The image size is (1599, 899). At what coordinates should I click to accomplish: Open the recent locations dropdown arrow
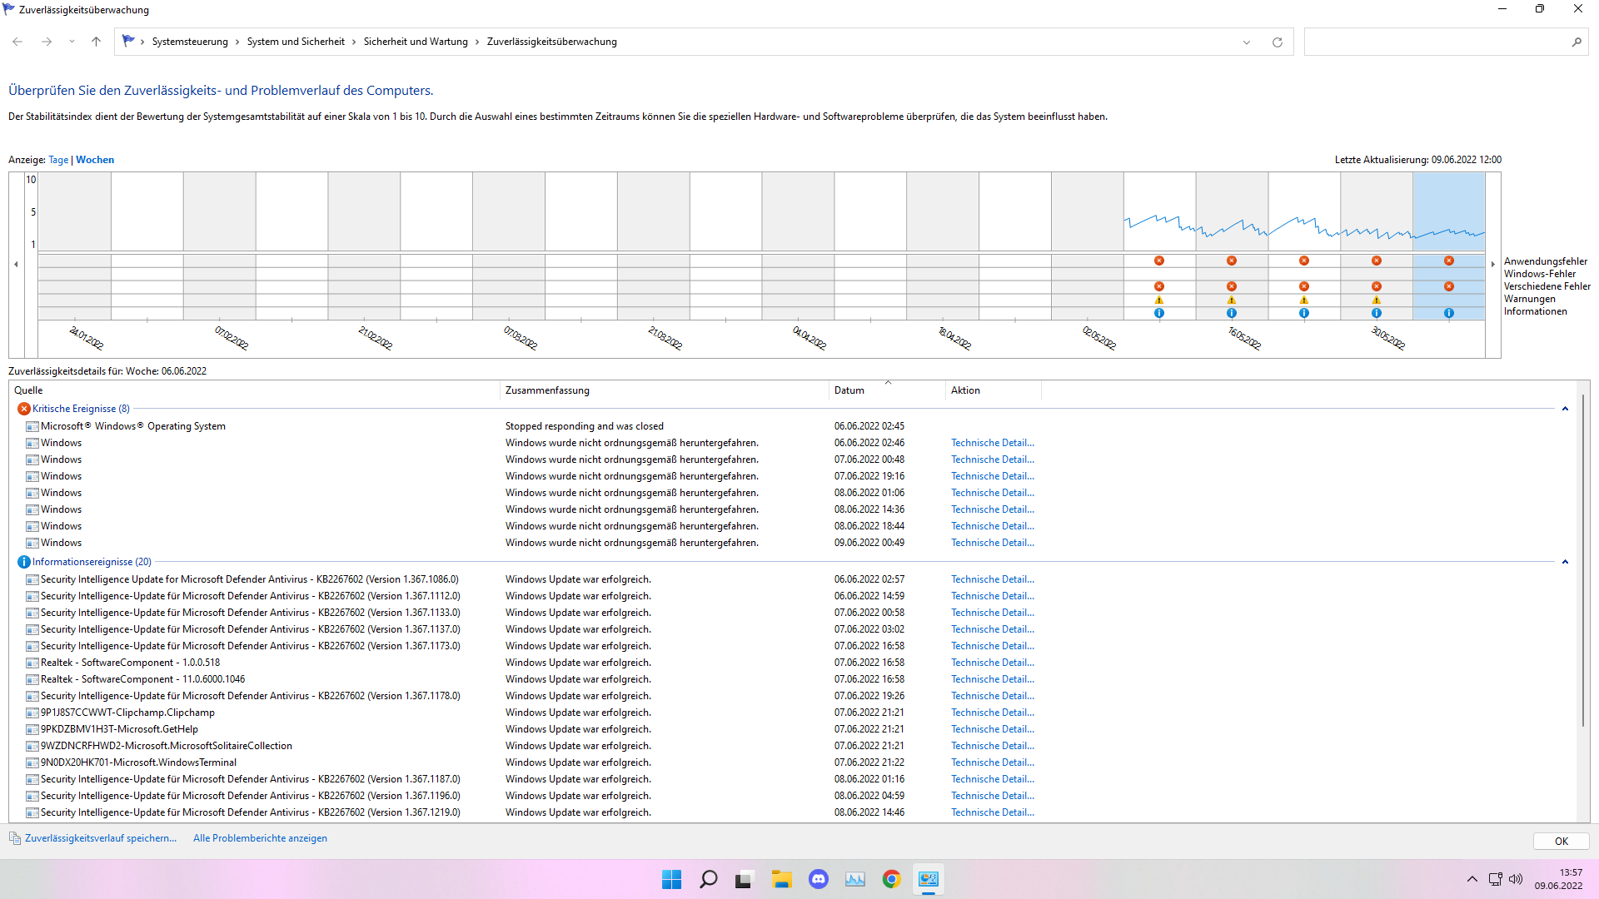pos(72,42)
